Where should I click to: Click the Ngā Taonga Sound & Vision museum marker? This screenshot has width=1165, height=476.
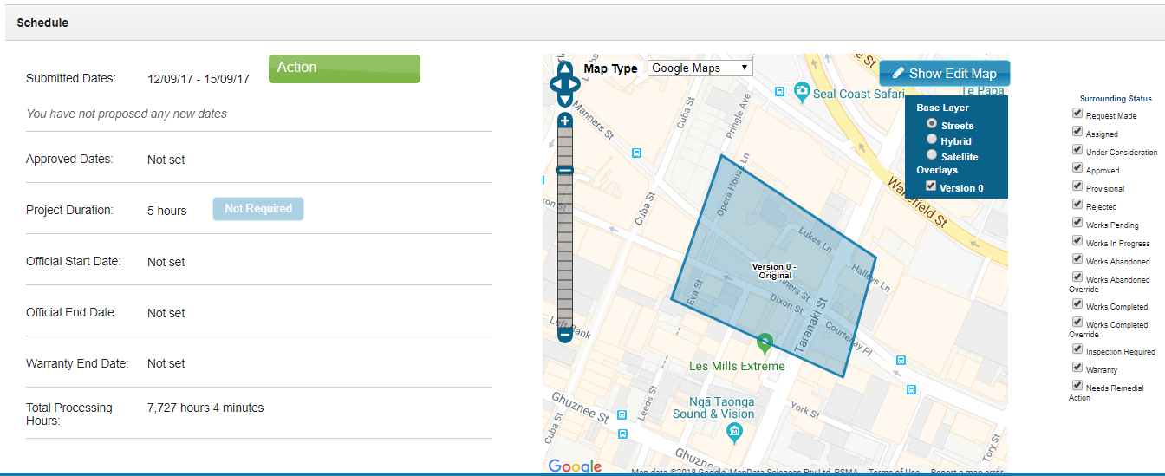[x=735, y=432]
